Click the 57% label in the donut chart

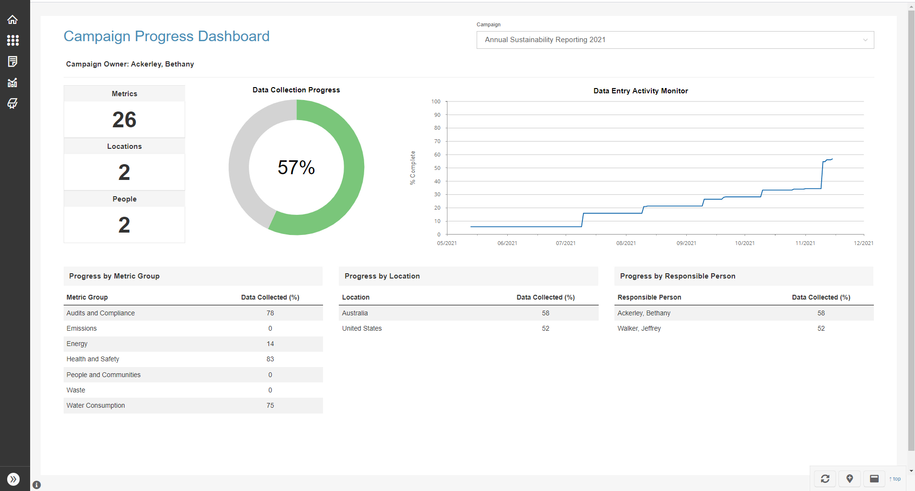(x=296, y=167)
